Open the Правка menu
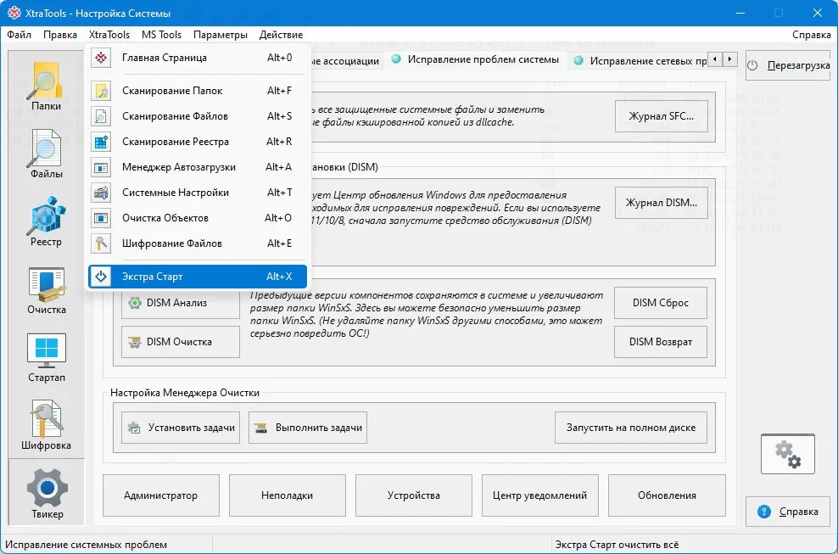838x554 pixels. [60, 35]
